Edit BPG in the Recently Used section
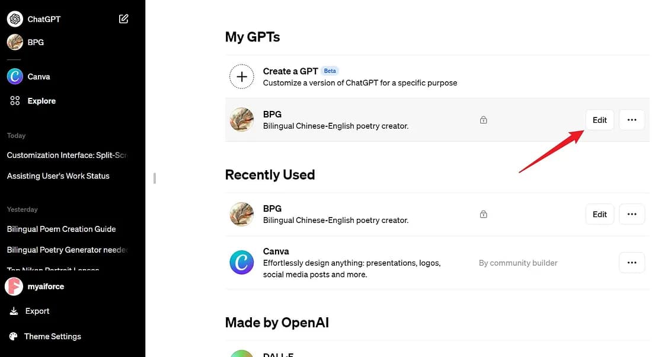 [x=599, y=214]
